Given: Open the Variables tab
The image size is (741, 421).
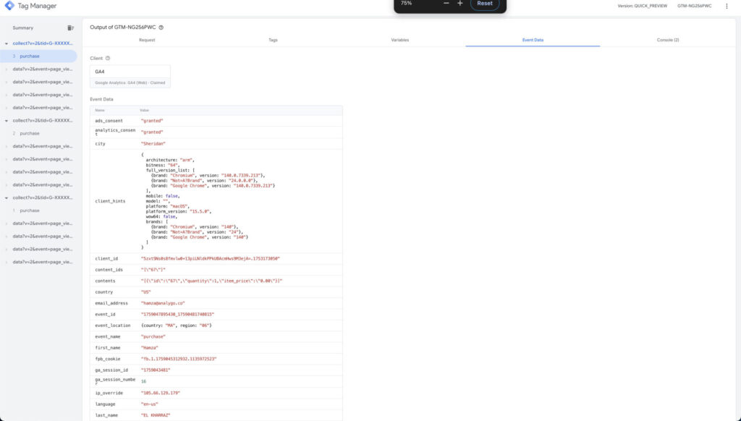Looking at the screenshot, I should 399,40.
